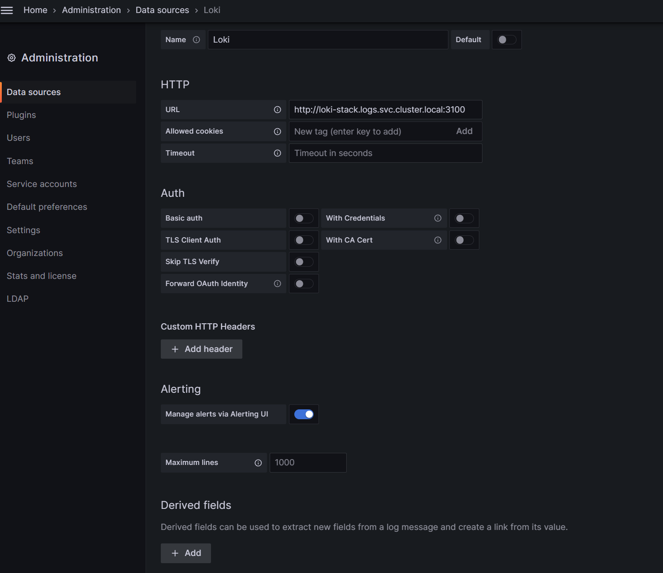The width and height of the screenshot is (663, 573).
Task: Click the With Credentials info icon
Action: (438, 218)
